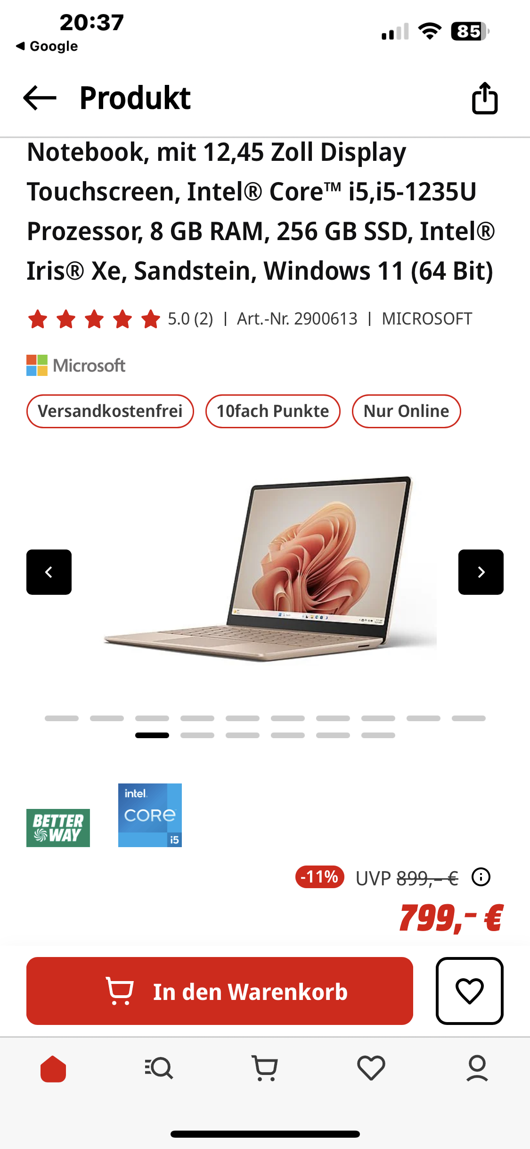Open the cart icon in bottom navigation
Screen dimensions: 530x1149
265,1068
